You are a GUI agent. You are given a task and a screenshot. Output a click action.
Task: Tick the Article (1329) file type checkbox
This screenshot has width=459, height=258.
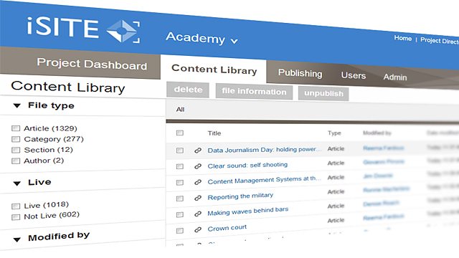coord(16,128)
